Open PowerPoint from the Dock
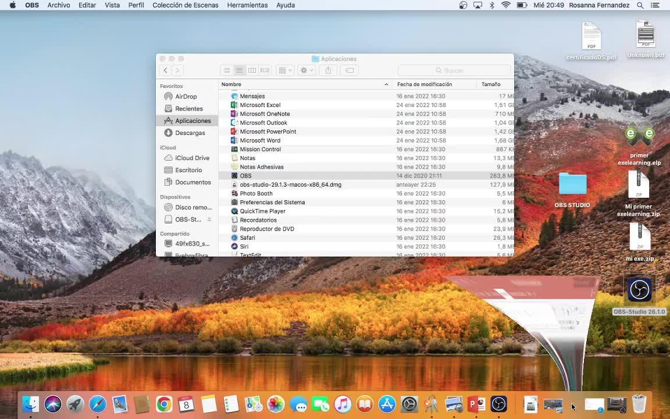 (x=476, y=404)
